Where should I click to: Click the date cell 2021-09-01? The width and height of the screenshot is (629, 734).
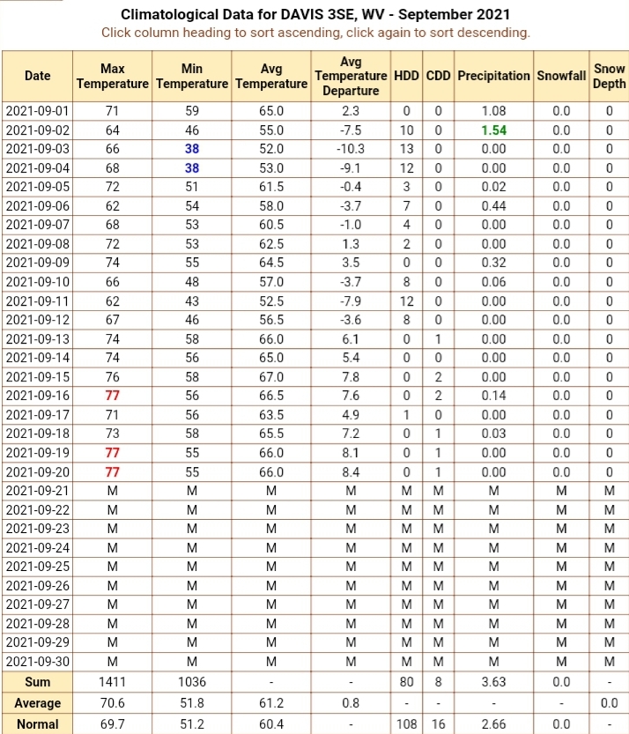(x=37, y=111)
